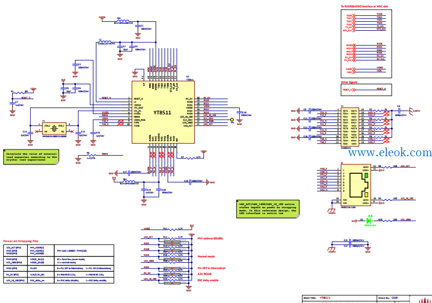Click the PLL OFF in hibernation annotation

pos(211,268)
